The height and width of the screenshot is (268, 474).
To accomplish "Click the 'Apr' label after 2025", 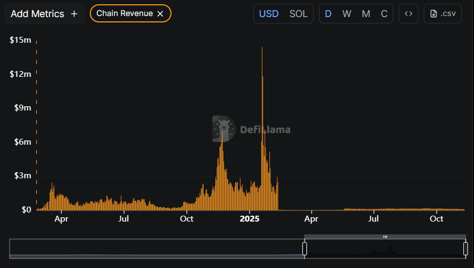I will click(312, 219).
